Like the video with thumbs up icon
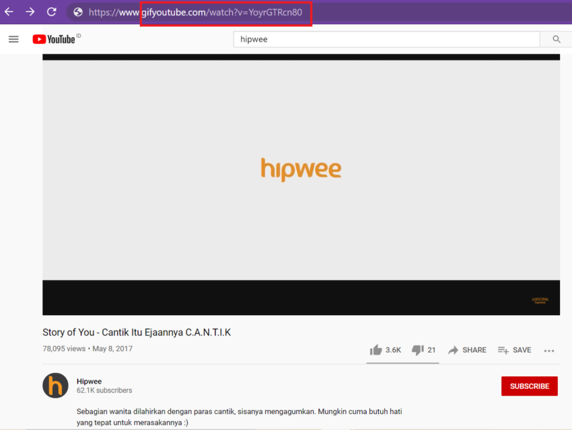The image size is (572, 430). point(376,350)
